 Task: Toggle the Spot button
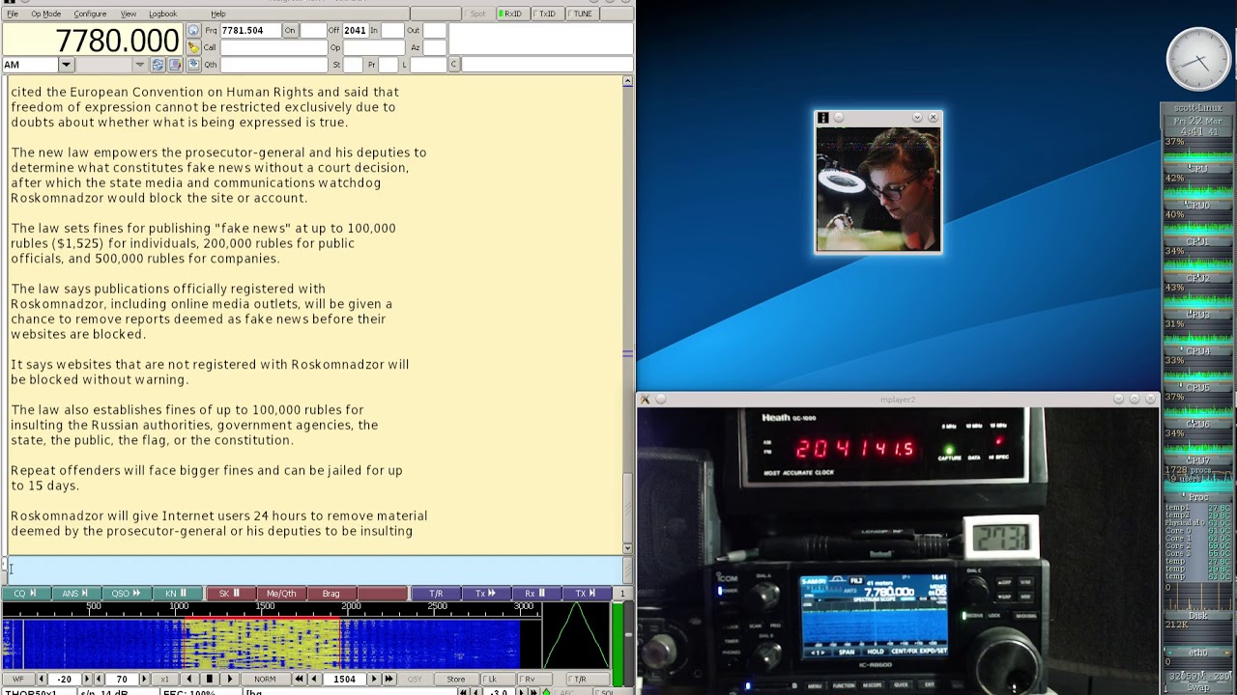point(477,14)
